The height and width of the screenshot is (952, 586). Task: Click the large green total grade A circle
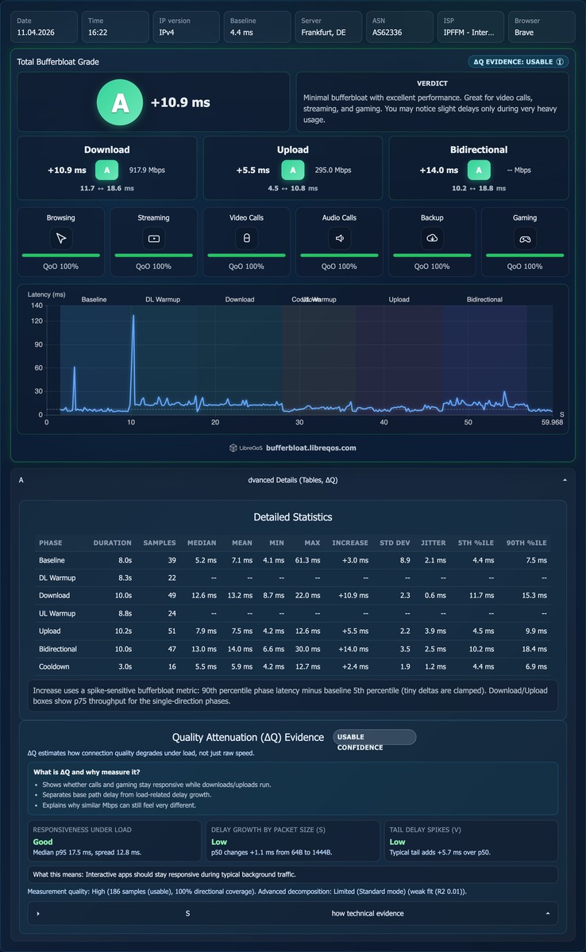coord(120,102)
